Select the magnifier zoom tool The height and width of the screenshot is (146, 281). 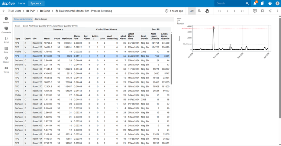point(199,11)
